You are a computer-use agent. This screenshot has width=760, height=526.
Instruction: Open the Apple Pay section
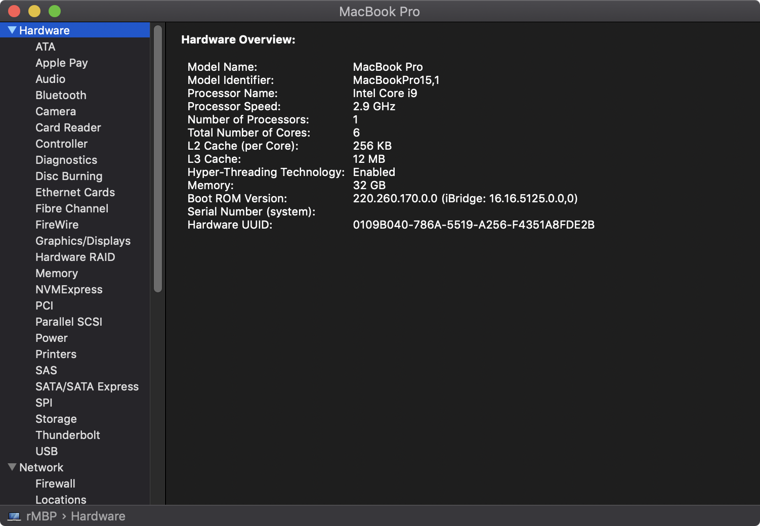click(x=62, y=63)
